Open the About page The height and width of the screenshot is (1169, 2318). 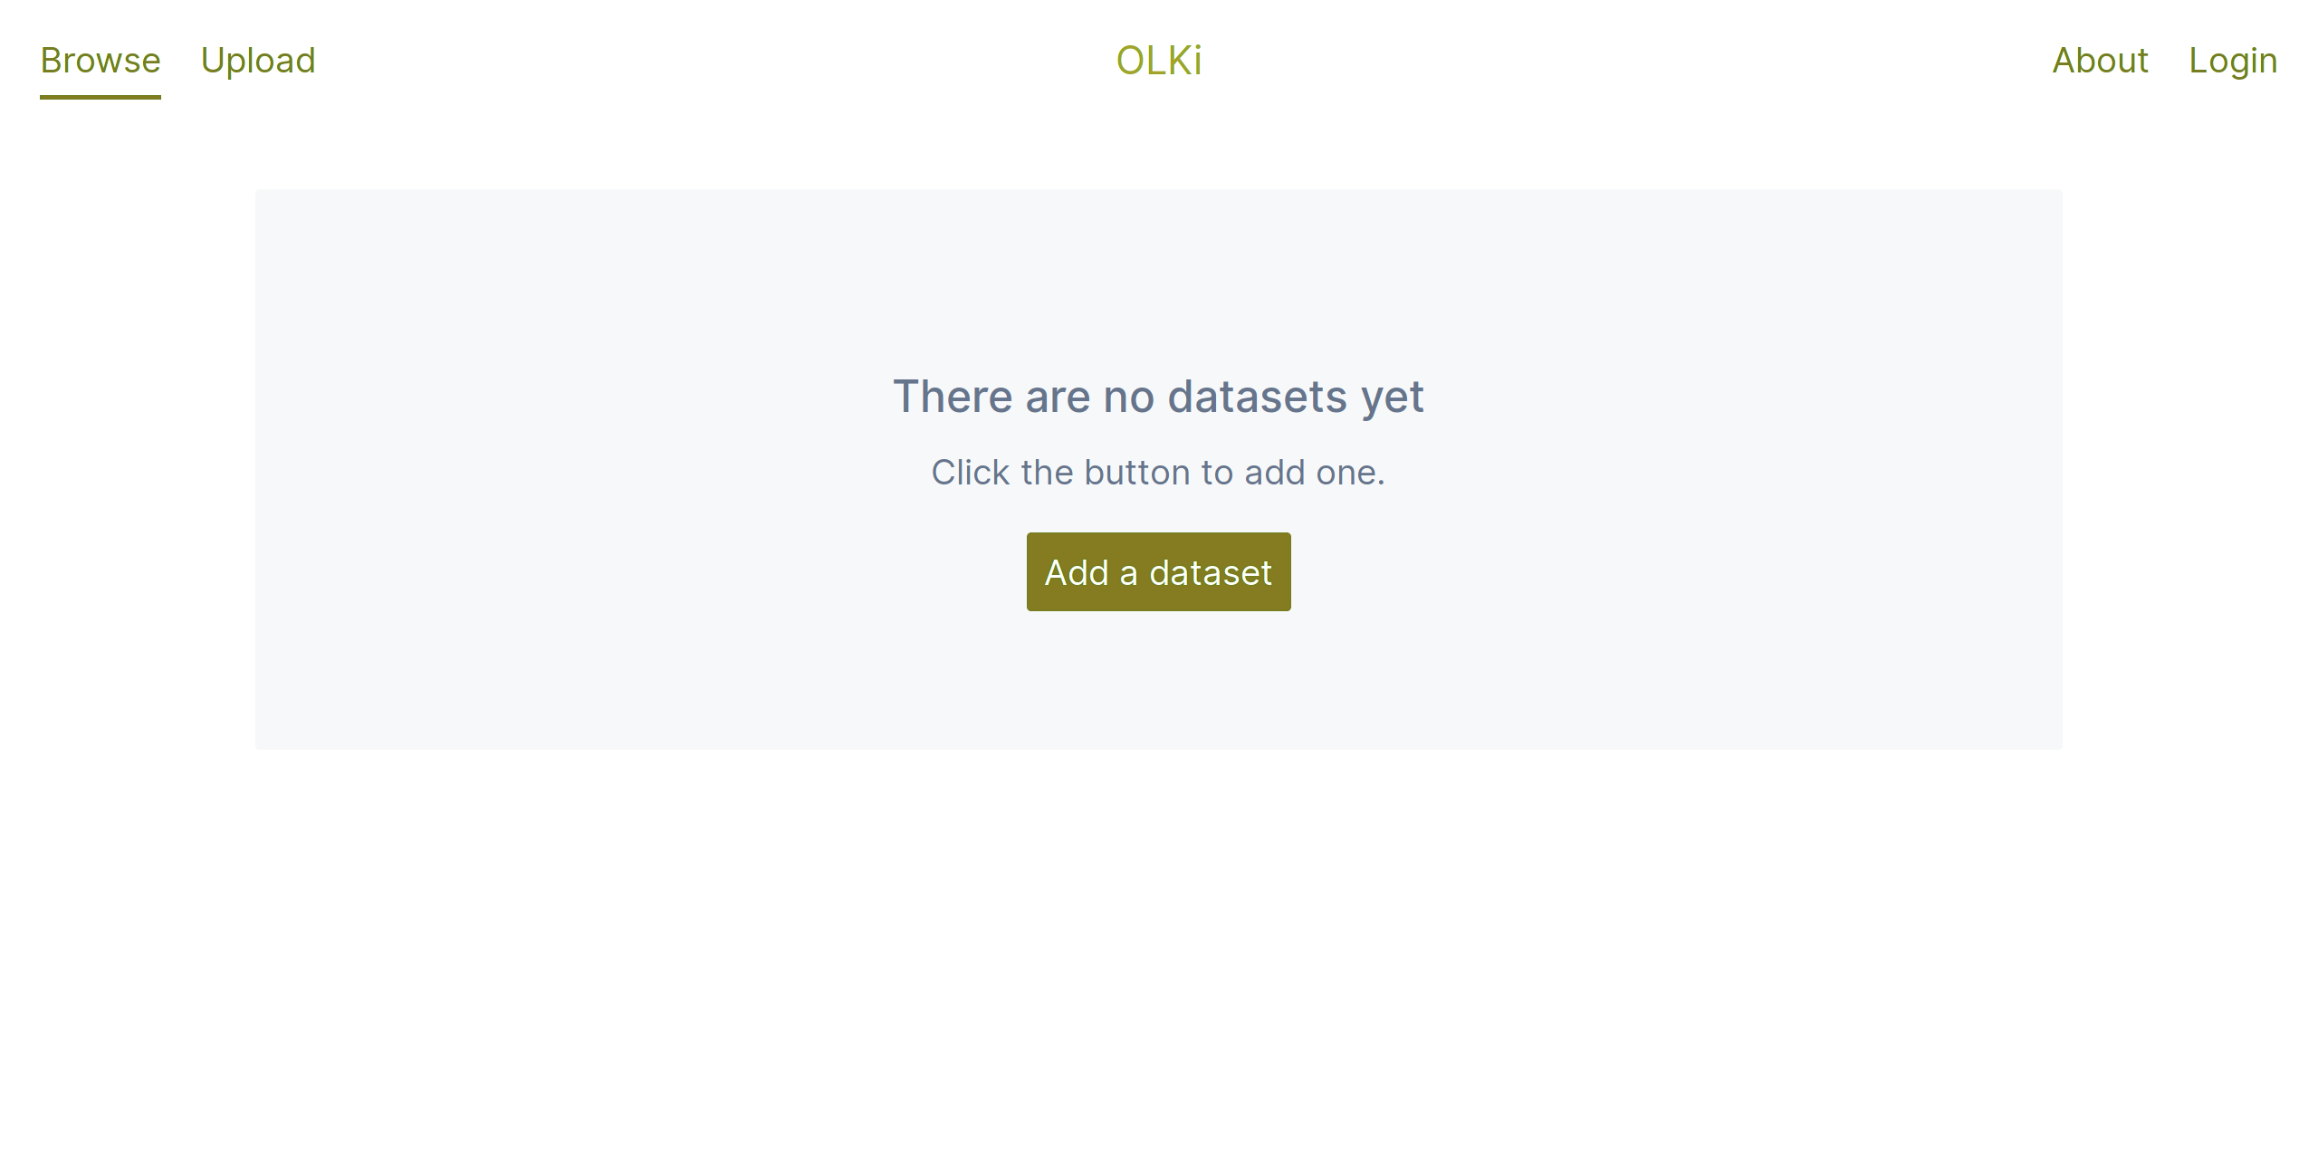pyautogui.click(x=2100, y=61)
